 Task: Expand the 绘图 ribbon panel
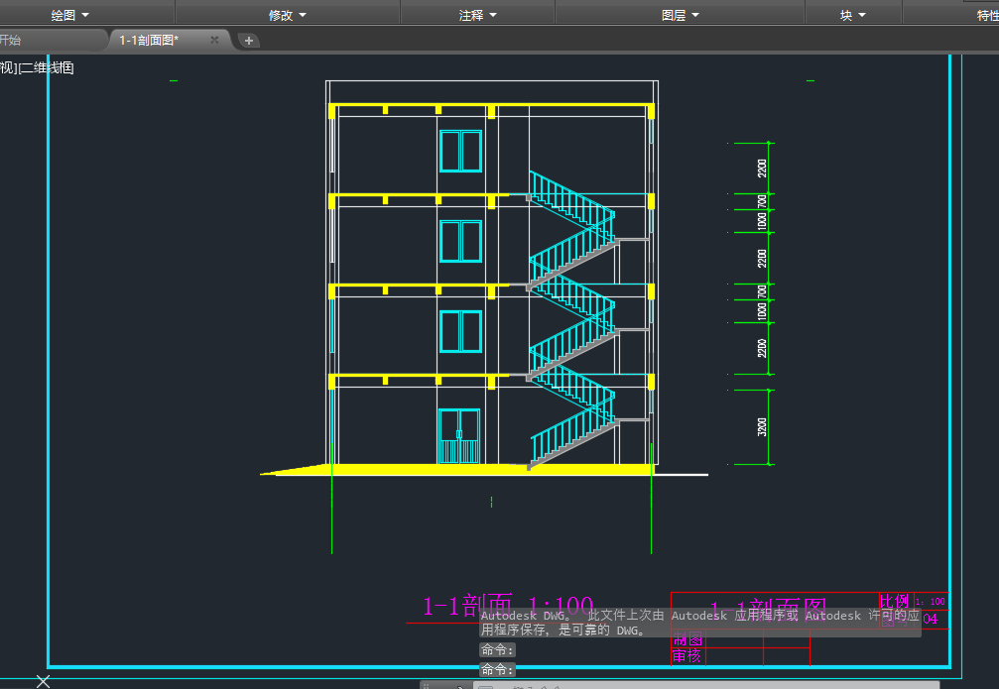pos(70,15)
